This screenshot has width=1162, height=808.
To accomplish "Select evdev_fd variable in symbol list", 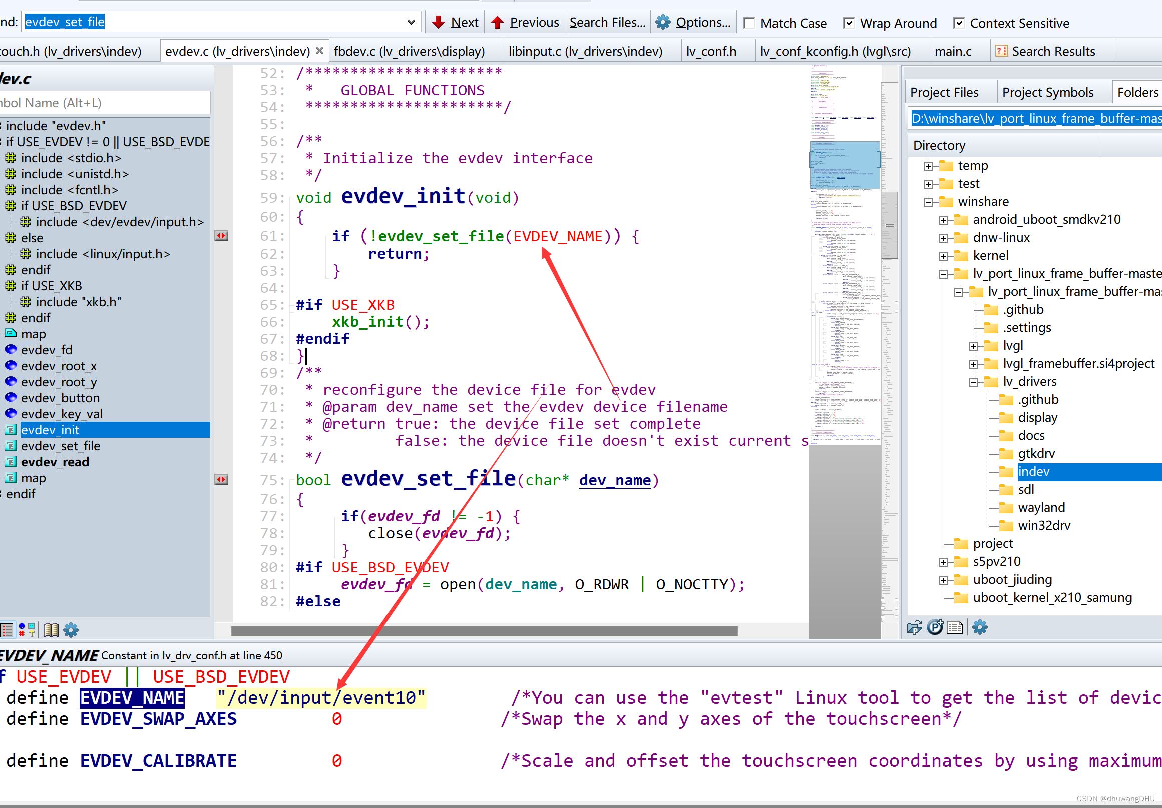I will (x=47, y=350).
